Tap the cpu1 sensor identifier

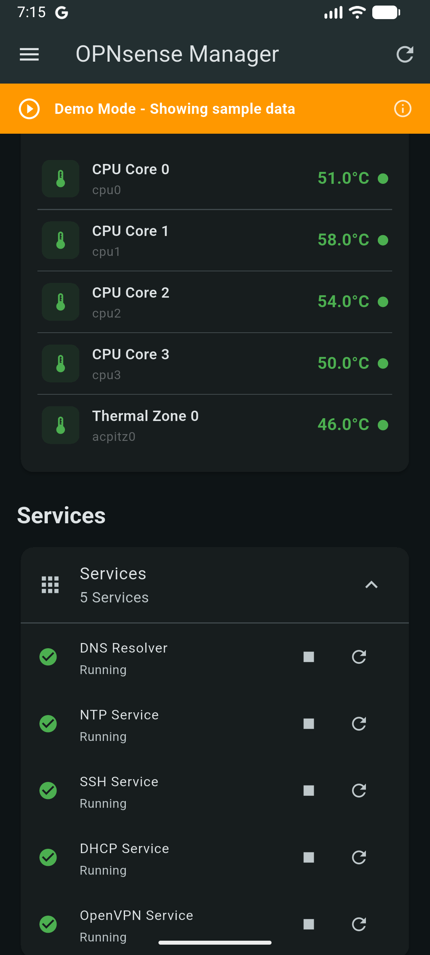click(x=106, y=252)
